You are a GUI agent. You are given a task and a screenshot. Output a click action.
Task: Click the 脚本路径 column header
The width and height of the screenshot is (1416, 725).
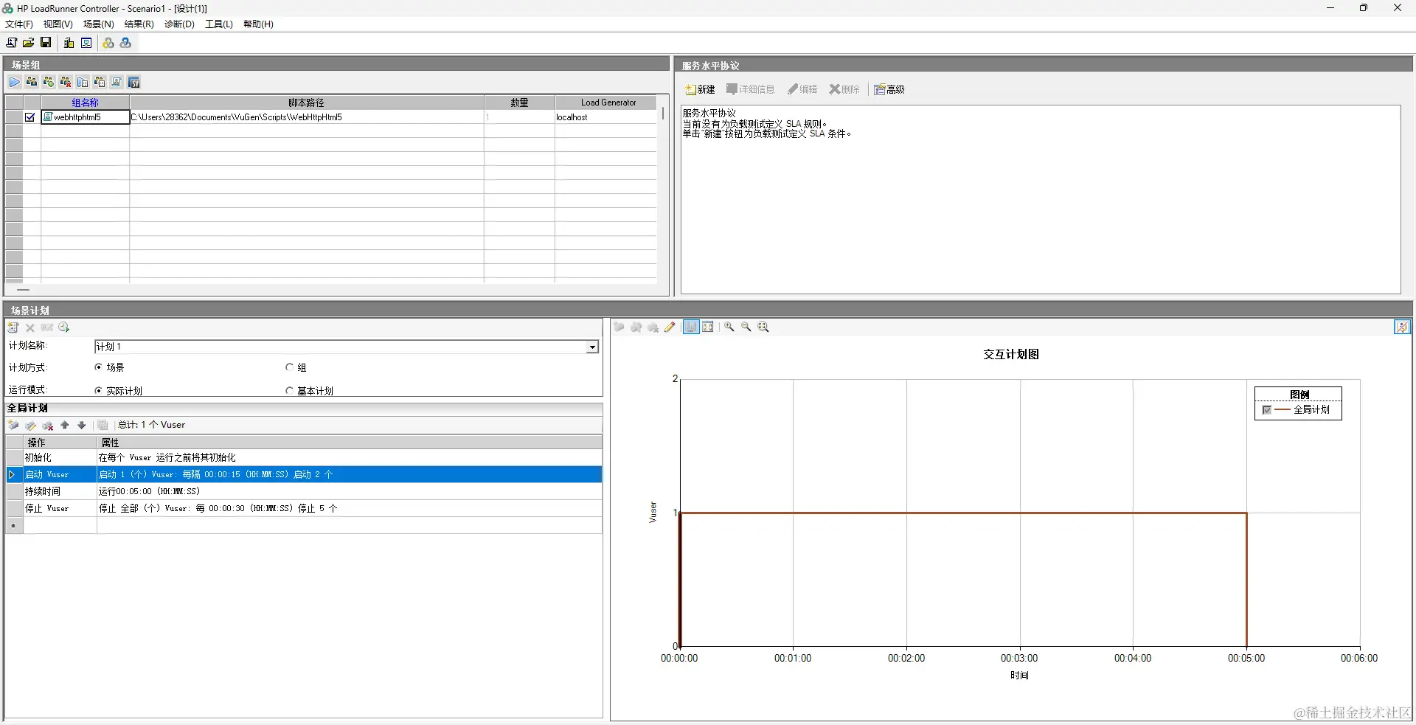click(x=307, y=103)
